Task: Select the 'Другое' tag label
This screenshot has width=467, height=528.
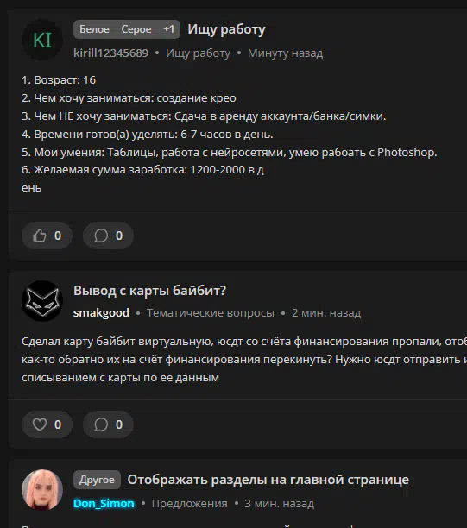Action: coord(97,480)
